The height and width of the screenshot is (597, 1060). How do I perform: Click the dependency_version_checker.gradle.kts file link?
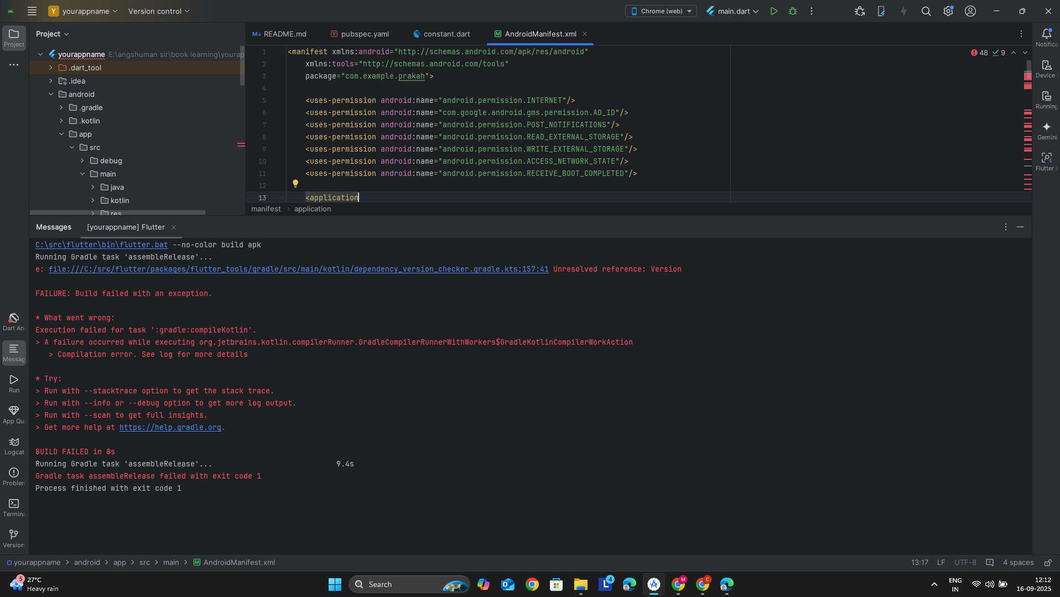(x=298, y=269)
